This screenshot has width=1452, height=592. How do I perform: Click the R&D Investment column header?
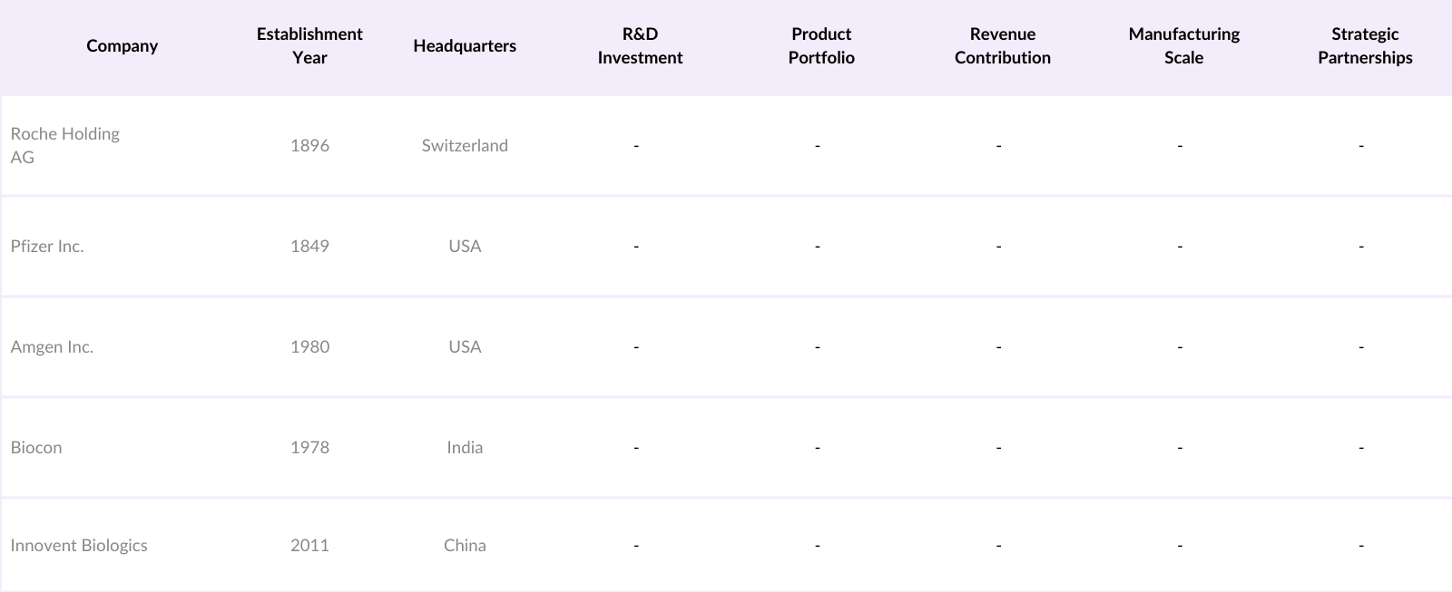pyautogui.click(x=640, y=46)
